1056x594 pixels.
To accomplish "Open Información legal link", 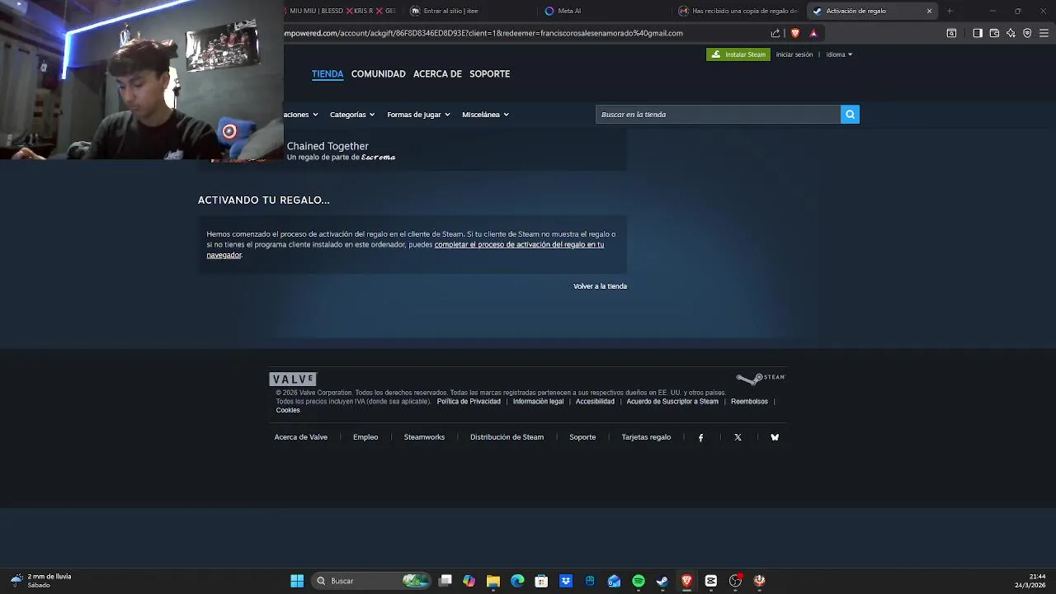I will [538, 402].
